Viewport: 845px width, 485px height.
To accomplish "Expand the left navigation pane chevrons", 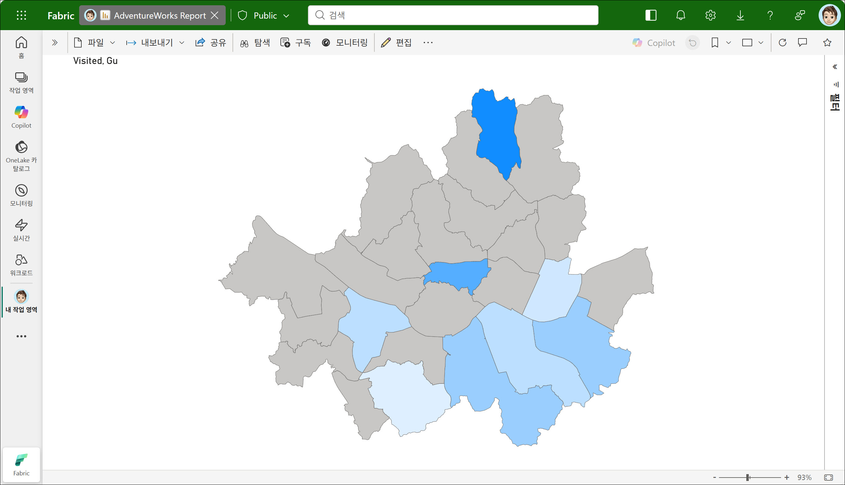I will [55, 43].
